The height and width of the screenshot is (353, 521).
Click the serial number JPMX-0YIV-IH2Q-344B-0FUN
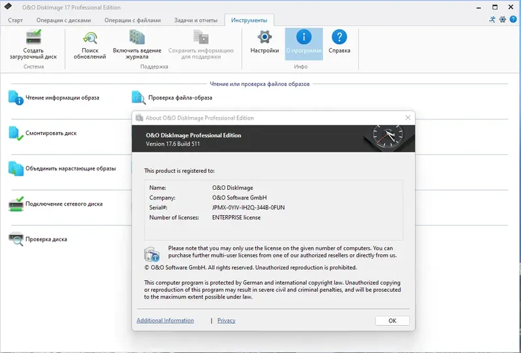tap(249, 207)
